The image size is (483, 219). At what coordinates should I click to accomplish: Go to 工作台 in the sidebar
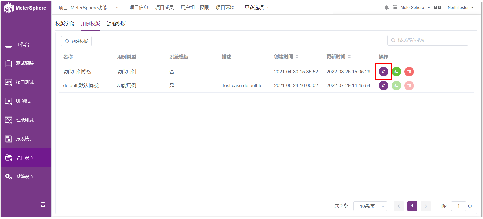[26, 45]
